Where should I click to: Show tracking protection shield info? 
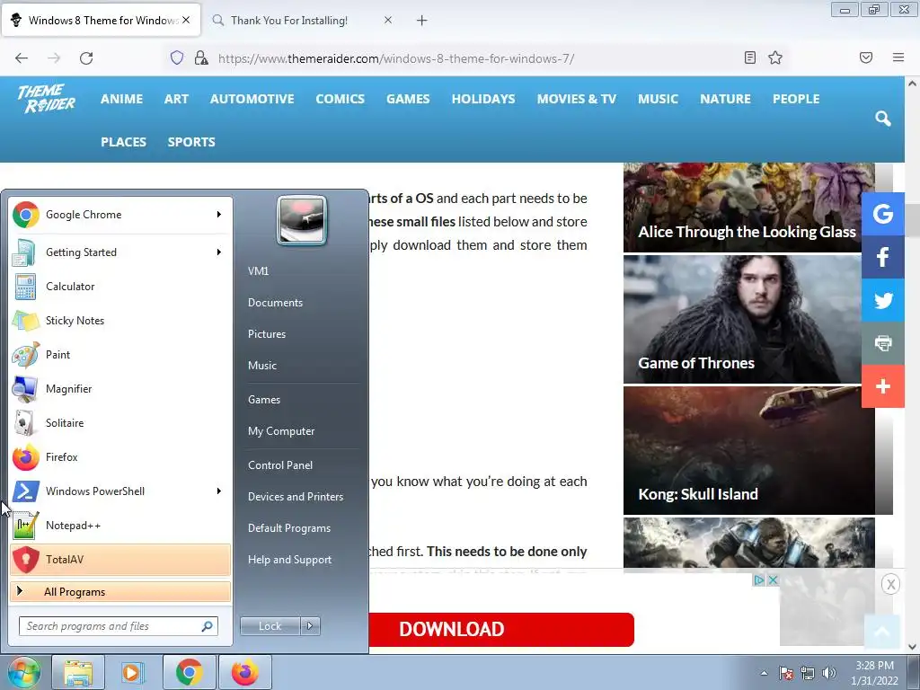coord(177,57)
